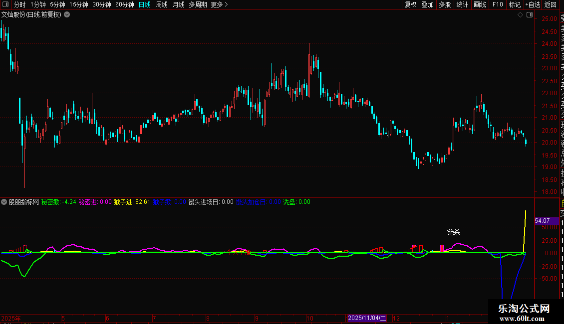Click the 18.00 price axis label
Viewport: 564px width, 324px height.
(x=549, y=191)
